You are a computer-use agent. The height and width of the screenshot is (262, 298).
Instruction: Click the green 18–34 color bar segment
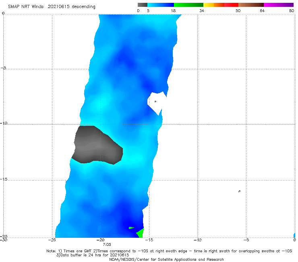click(188, 5)
